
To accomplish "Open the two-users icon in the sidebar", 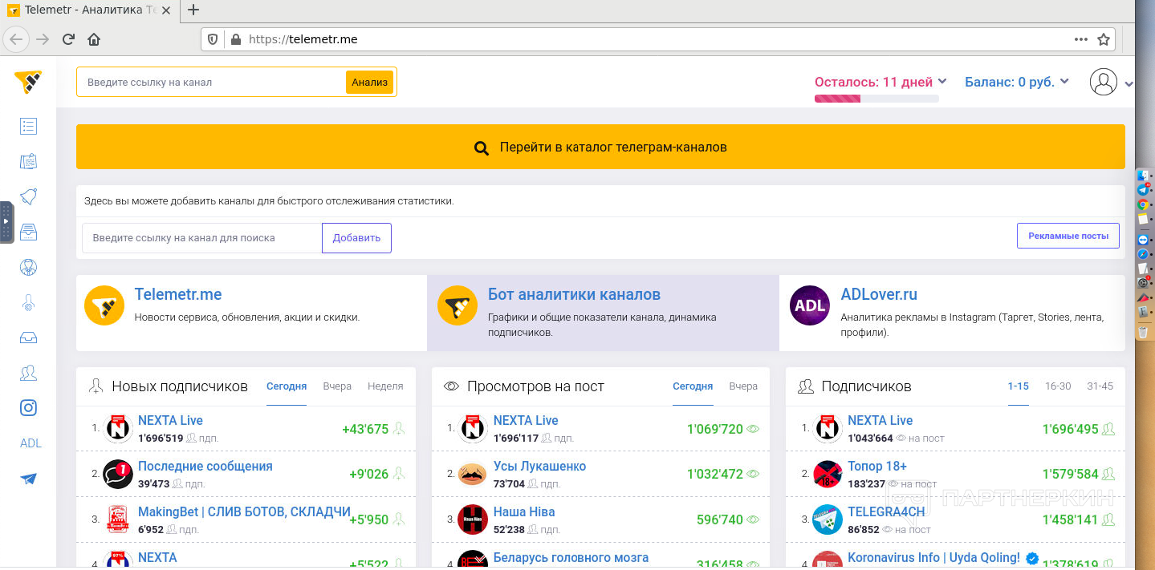I will 28,373.
